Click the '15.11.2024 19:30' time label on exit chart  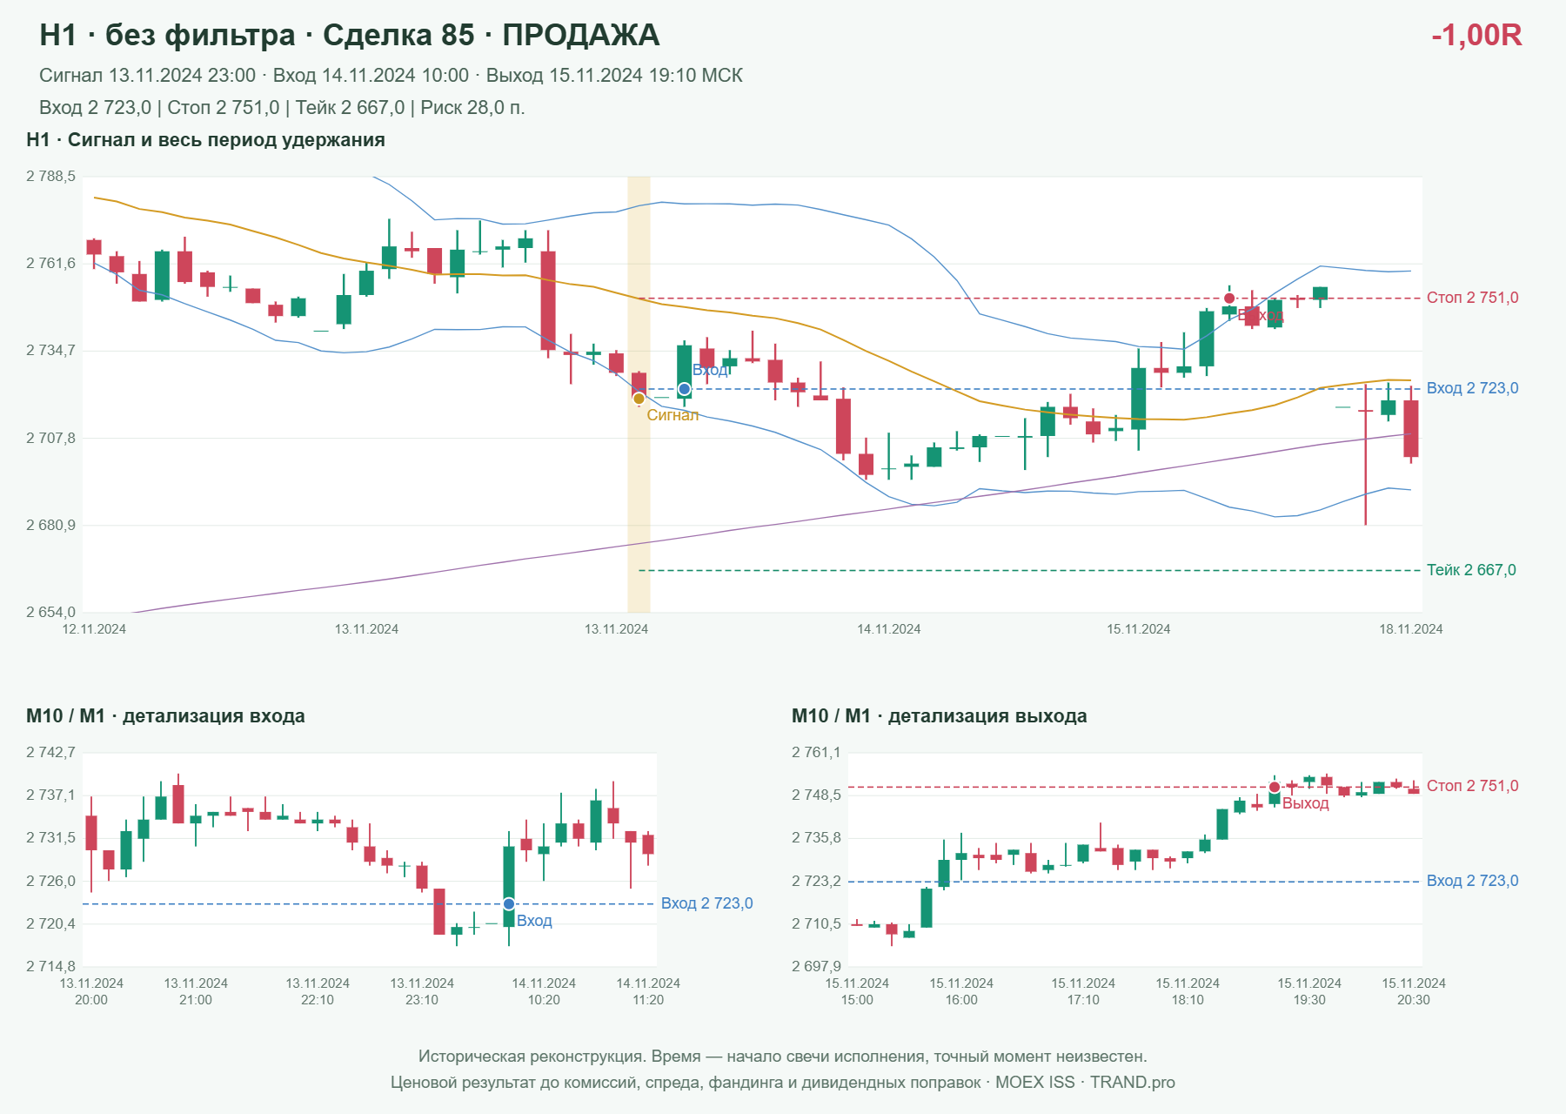pyautogui.click(x=1309, y=991)
